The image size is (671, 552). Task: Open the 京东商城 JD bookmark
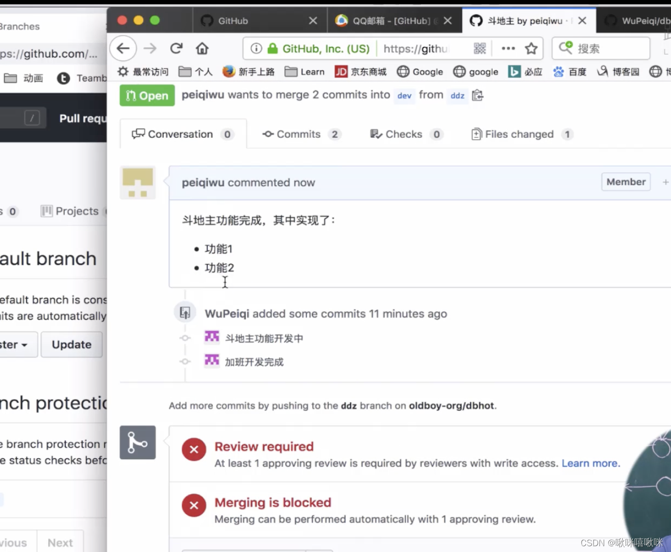361,72
